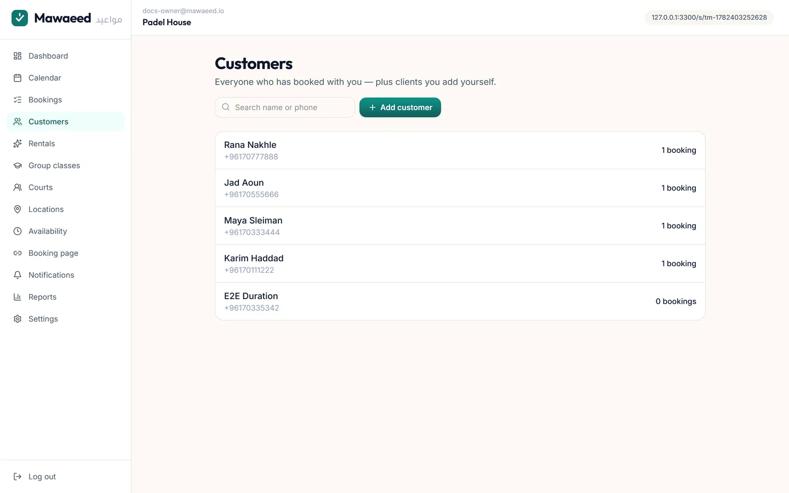Viewport: 789px width, 493px height.
Task: Navigate to Group classes
Action: (x=66, y=165)
